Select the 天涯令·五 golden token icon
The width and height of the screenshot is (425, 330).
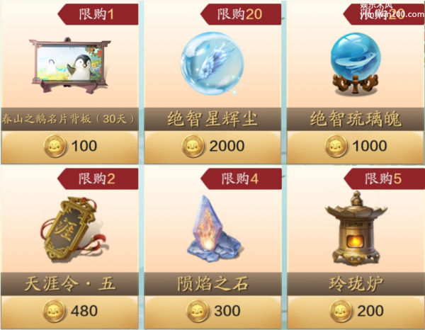click(x=73, y=229)
